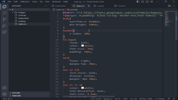Change UTF-8 file encoding

click(117, 99)
